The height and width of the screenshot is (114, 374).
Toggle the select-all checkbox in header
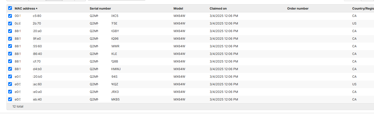click(10, 8)
